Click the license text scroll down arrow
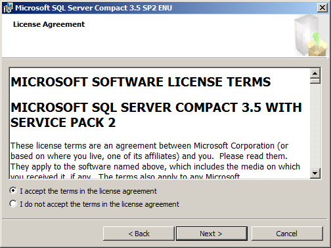Screen dimensions: 331x248 point(315,173)
